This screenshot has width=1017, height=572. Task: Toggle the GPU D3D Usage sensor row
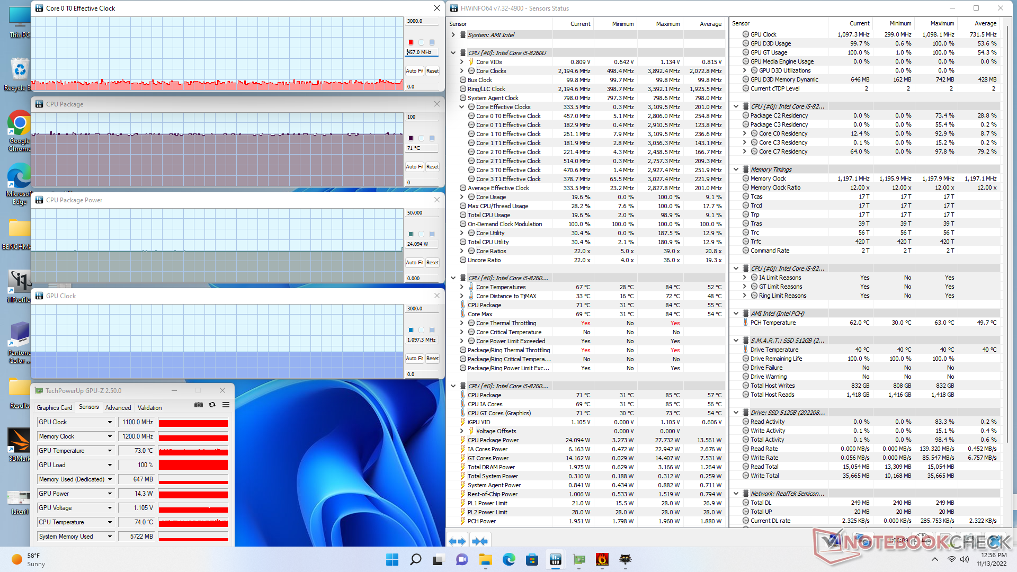tap(770, 43)
